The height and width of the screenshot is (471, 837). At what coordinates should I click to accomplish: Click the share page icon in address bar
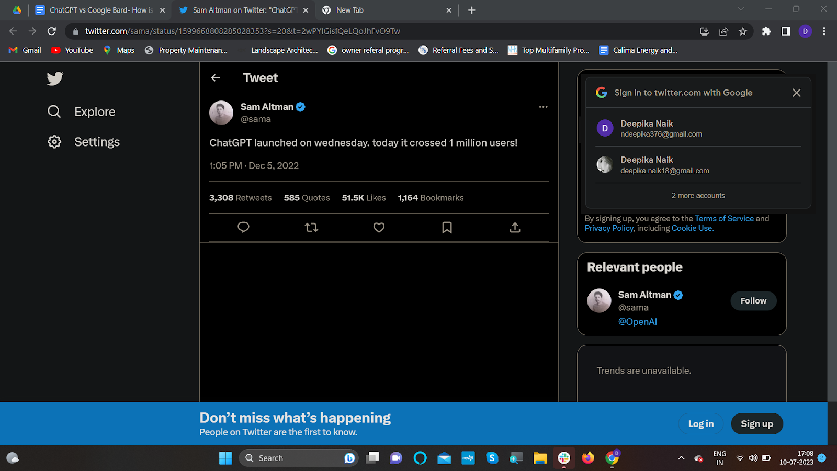click(x=724, y=31)
